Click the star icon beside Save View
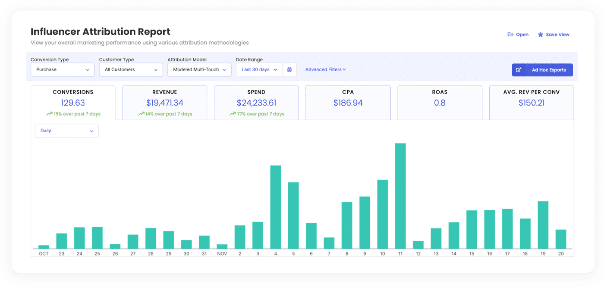 (541, 34)
